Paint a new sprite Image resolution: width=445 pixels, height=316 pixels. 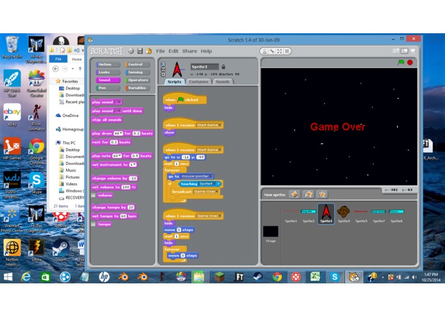295,194
